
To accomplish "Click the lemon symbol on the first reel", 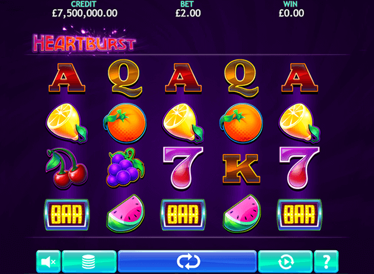I will [x=66, y=123].
